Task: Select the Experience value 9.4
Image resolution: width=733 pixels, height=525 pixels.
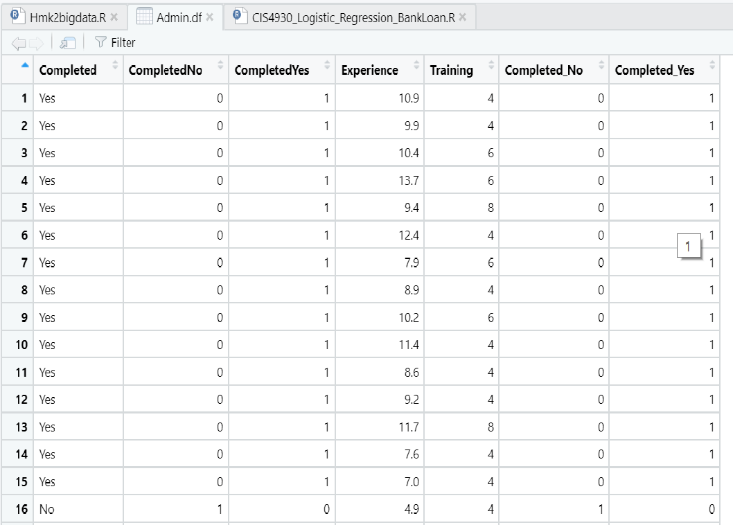Action: (x=412, y=208)
